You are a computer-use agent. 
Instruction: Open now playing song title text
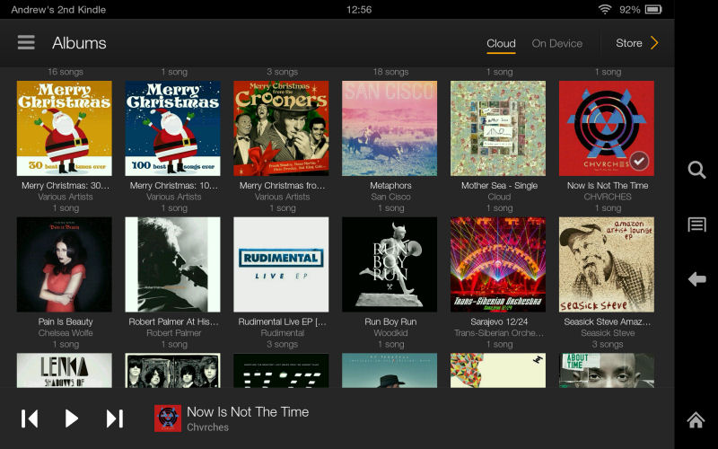[x=248, y=412]
